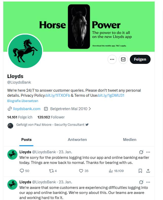Bookmark the first Lloyds post

(140, 171)
